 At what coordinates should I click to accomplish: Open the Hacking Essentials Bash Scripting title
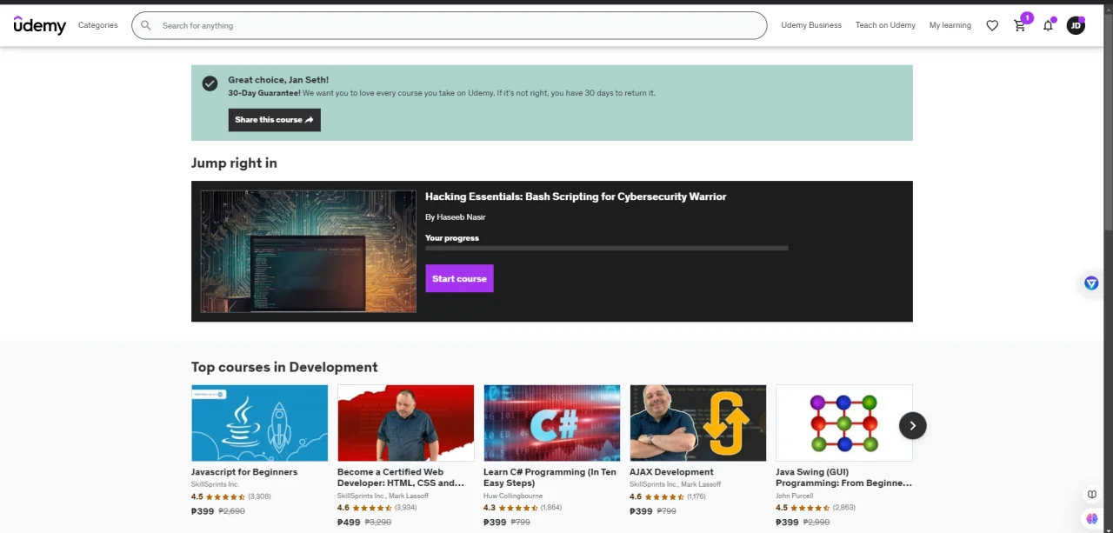(576, 197)
